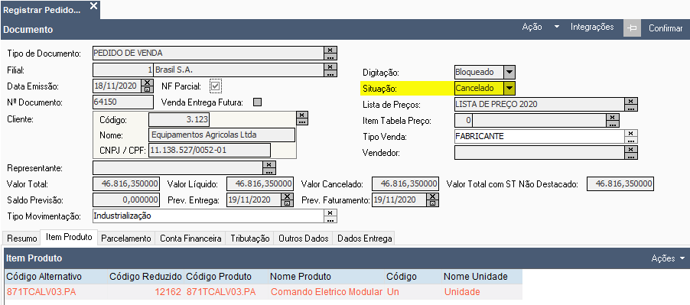The width and height of the screenshot is (690, 305).
Task: Click the Confirmar button
Action: coord(666,28)
